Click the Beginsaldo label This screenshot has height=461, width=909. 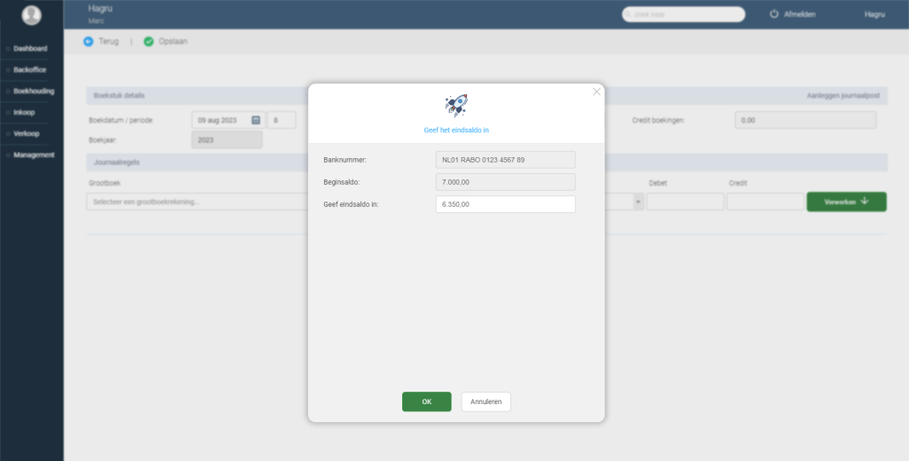coord(342,182)
